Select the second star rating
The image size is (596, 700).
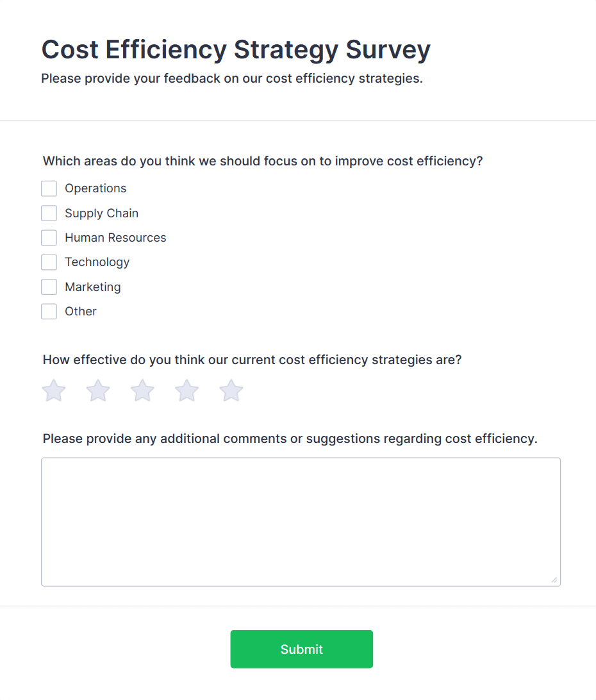click(98, 390)
